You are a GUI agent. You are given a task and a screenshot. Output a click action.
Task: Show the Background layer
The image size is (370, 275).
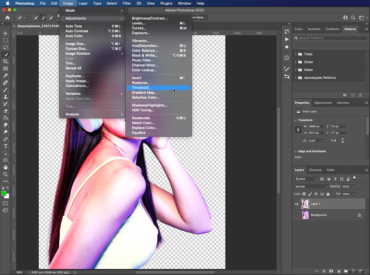coord(296,215)
